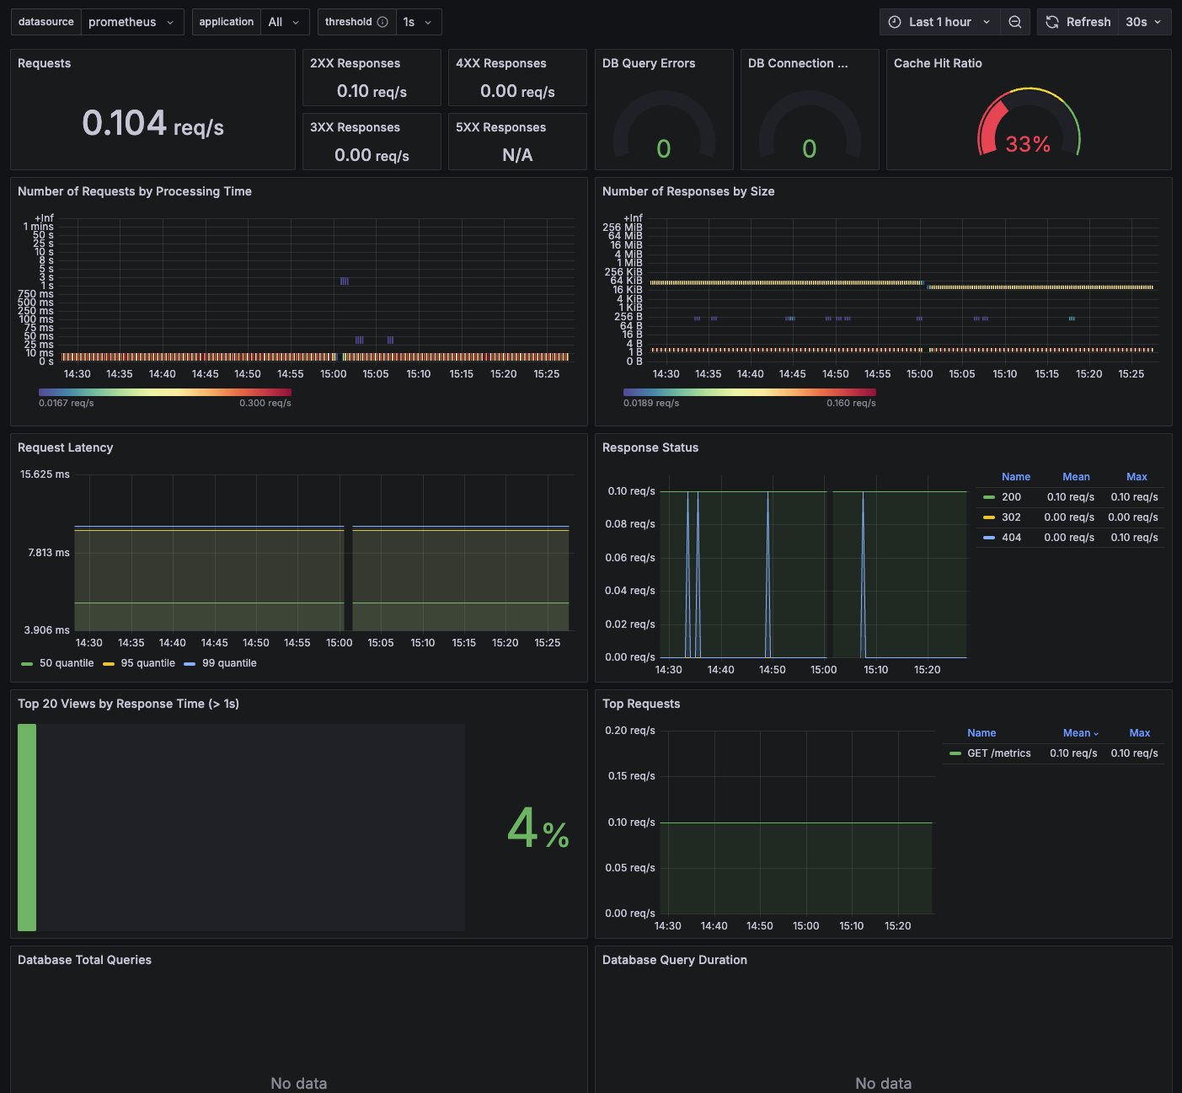Click the Response Status panel title
Image resolution: width=1182 pixels, height=1093 pixels.
[650, 447]
